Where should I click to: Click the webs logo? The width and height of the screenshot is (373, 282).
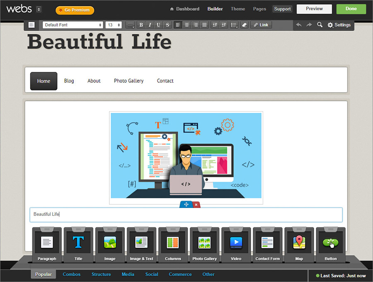(19, 9)
